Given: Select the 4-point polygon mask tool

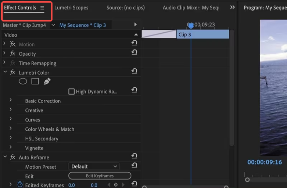Looking at the screenshot, I should pos(35,81).
